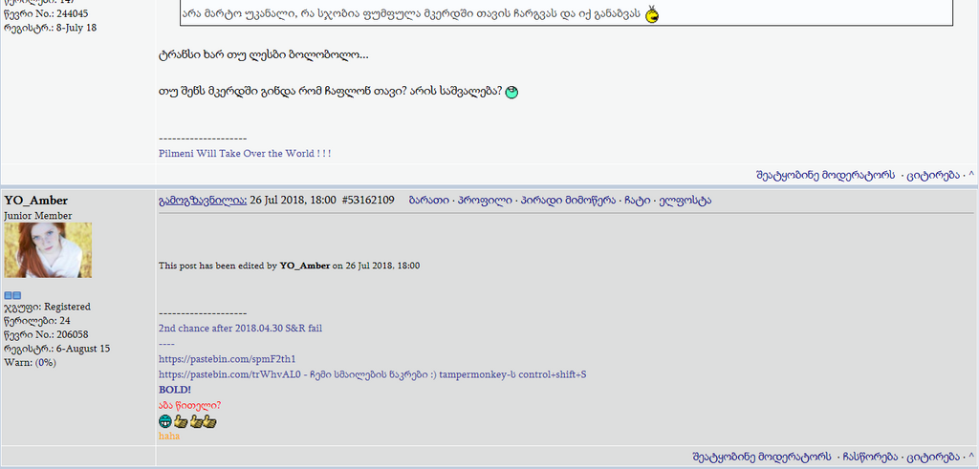The height and width of the screenshot is (469, 979).
Task: Click the 'წევრი No.: 206058' text
Action: click(46, 334)
